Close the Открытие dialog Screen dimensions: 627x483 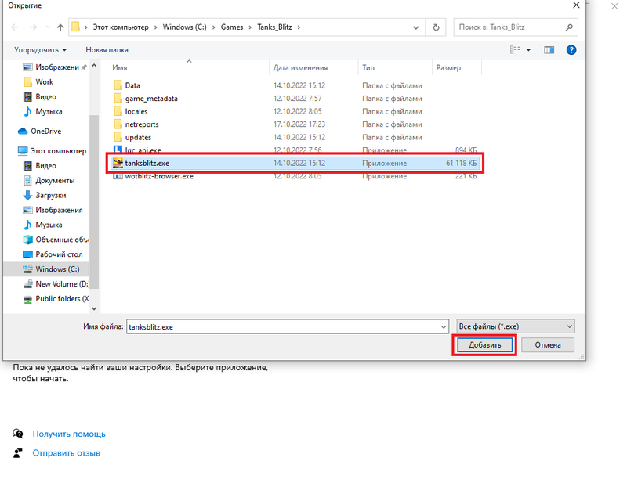576,5
